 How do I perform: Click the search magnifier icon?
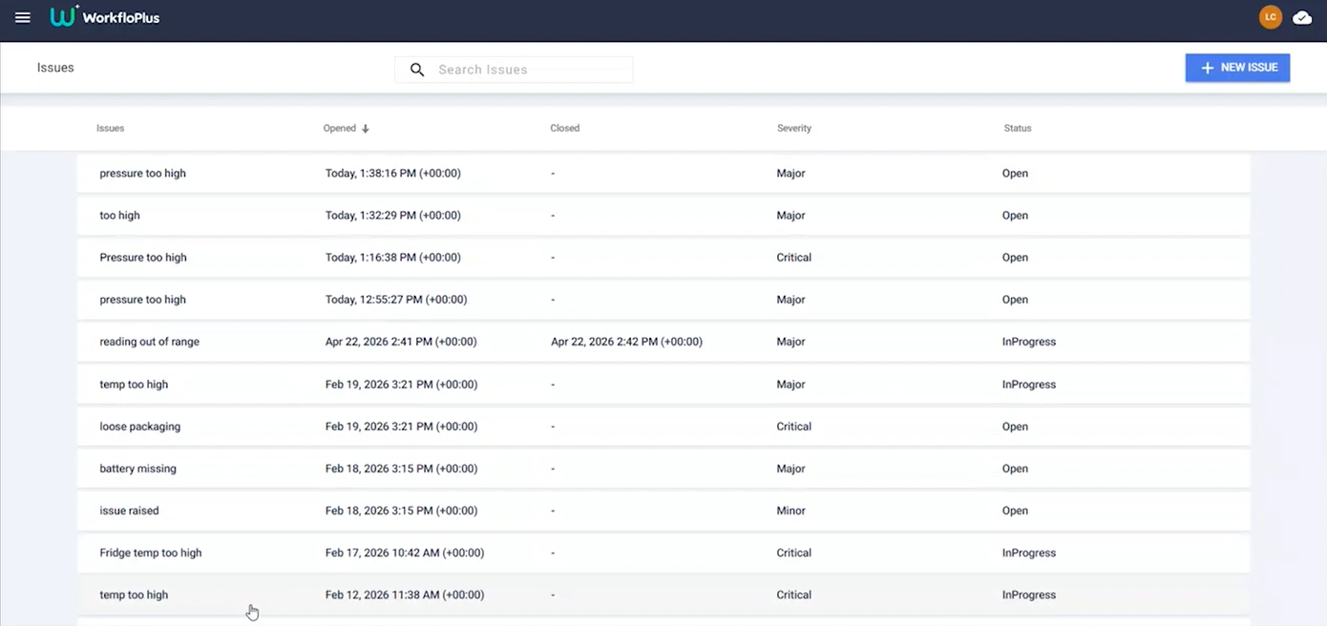pos(417,70)
